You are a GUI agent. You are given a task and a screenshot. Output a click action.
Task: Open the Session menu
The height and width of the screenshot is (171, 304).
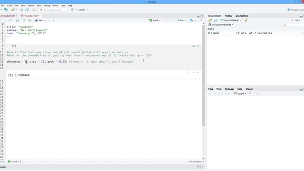pos(31,6)
